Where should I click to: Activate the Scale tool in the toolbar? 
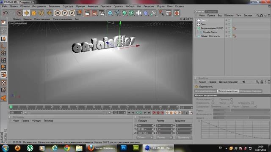coord(34,13)
